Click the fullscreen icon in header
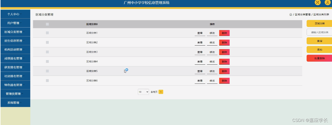 (x=317, y=3)
